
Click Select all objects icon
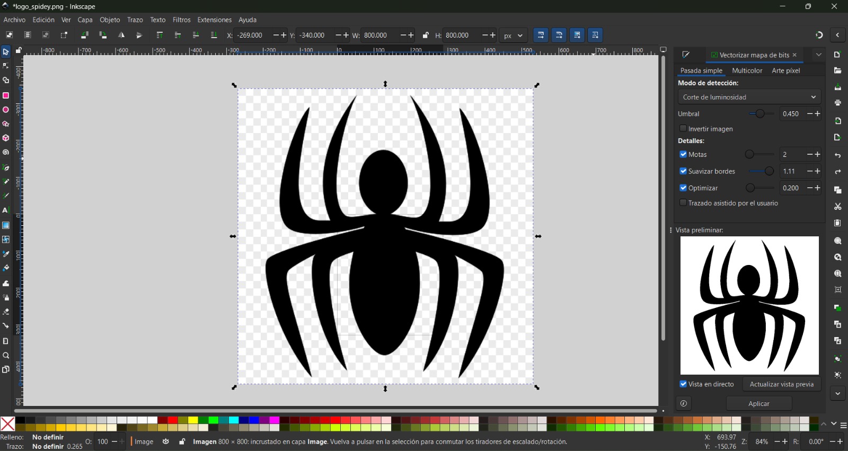pyautogui.click(x=10, y=35)
